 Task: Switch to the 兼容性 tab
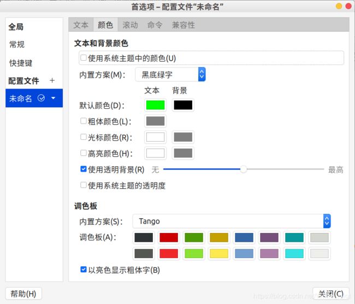click(x=184, y=25)
